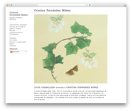Open the Retratos gallery link

click(x=12, y=30)
